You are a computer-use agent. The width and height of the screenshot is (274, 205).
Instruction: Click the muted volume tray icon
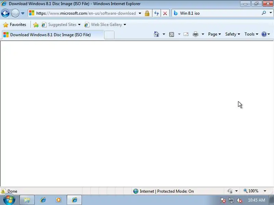click(x=239, y=200)
